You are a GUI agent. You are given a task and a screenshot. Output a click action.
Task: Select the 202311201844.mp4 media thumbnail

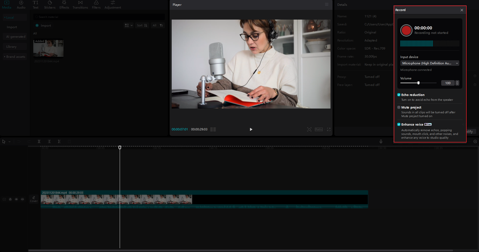tap(48, 48)
